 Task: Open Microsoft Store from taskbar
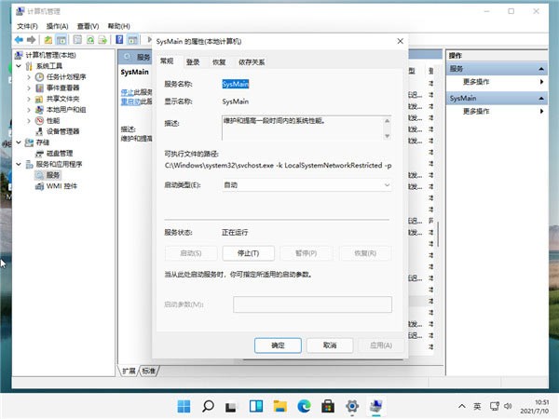click(x=328, y=406)
